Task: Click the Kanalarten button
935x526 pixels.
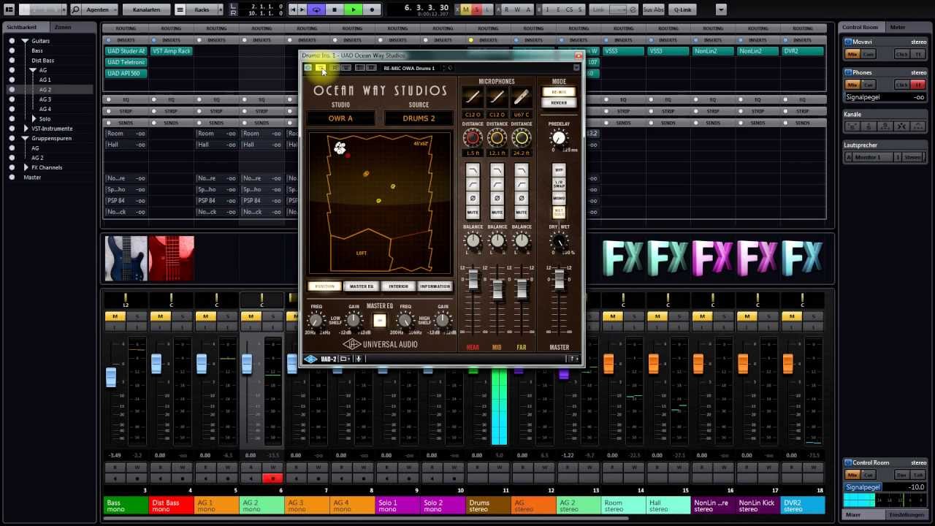Action: pyautogui.click(x=147, y=9)
